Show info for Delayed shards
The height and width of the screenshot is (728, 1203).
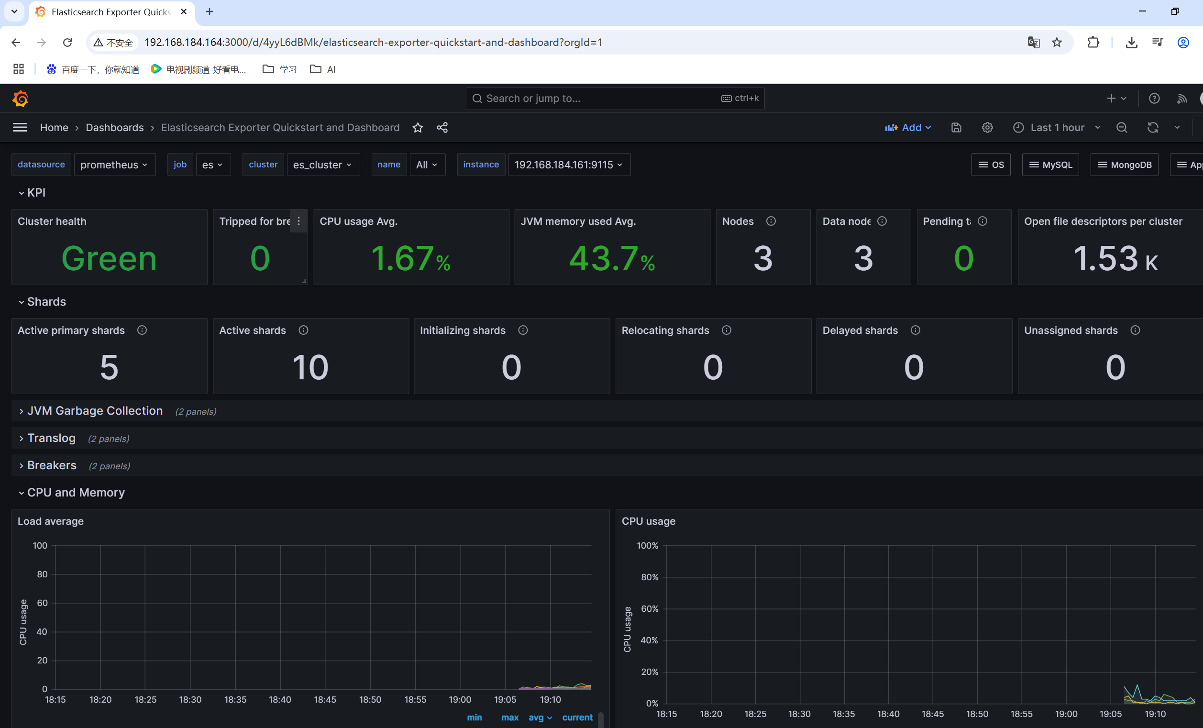point(916,330)
